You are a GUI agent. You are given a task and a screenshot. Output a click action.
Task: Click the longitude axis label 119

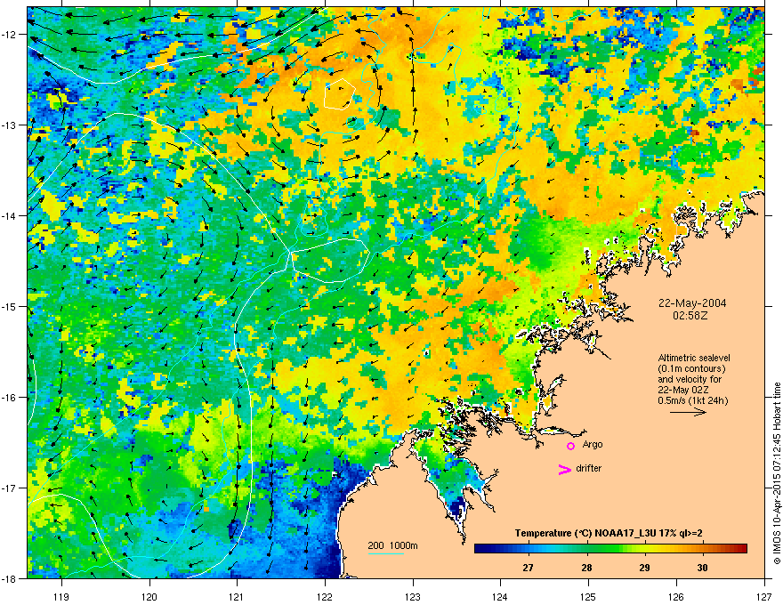61,596
